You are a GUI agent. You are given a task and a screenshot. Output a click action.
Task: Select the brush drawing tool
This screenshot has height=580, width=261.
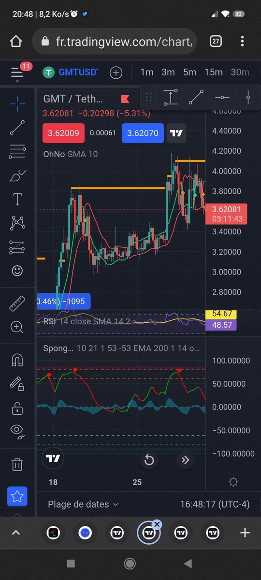17,176
